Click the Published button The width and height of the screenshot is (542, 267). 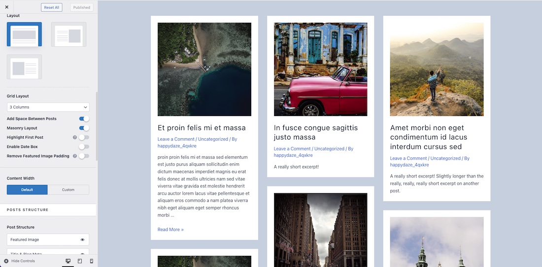point(82,7)
